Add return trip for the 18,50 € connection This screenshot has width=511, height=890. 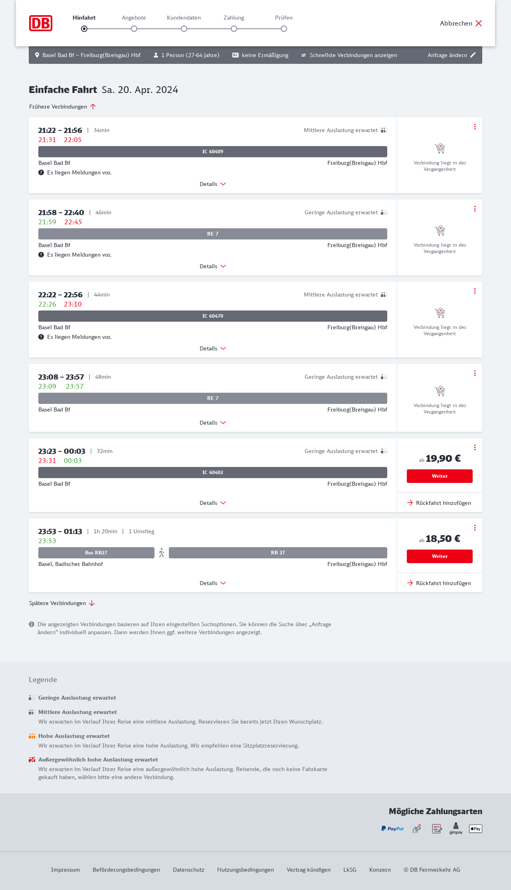click(x=439, y=583)
